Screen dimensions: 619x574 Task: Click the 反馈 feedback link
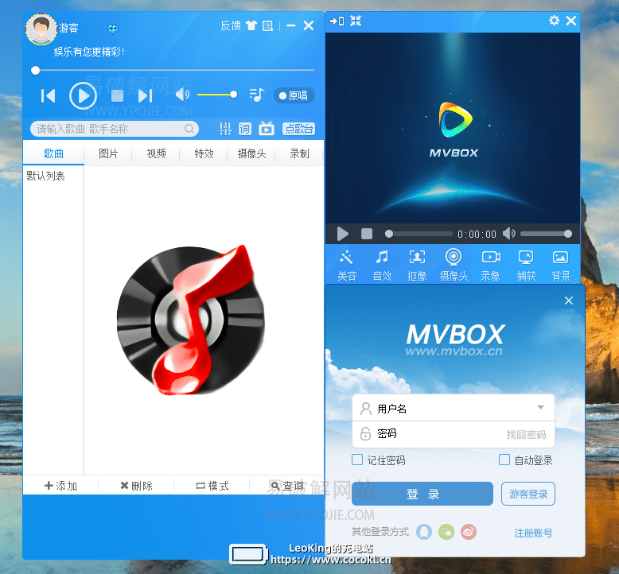tap(231, 26)
